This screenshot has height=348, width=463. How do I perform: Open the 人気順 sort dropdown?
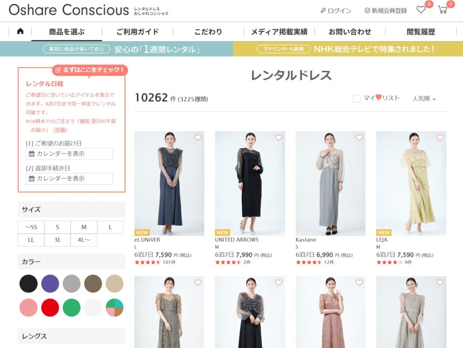(x=424, y=99)
